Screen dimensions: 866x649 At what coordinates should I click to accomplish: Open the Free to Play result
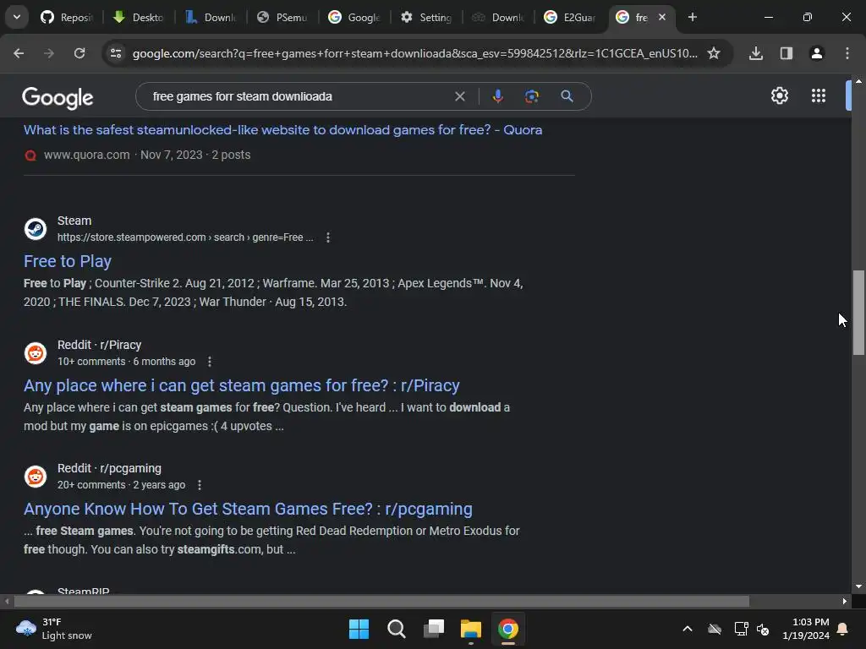pos(68,261)
